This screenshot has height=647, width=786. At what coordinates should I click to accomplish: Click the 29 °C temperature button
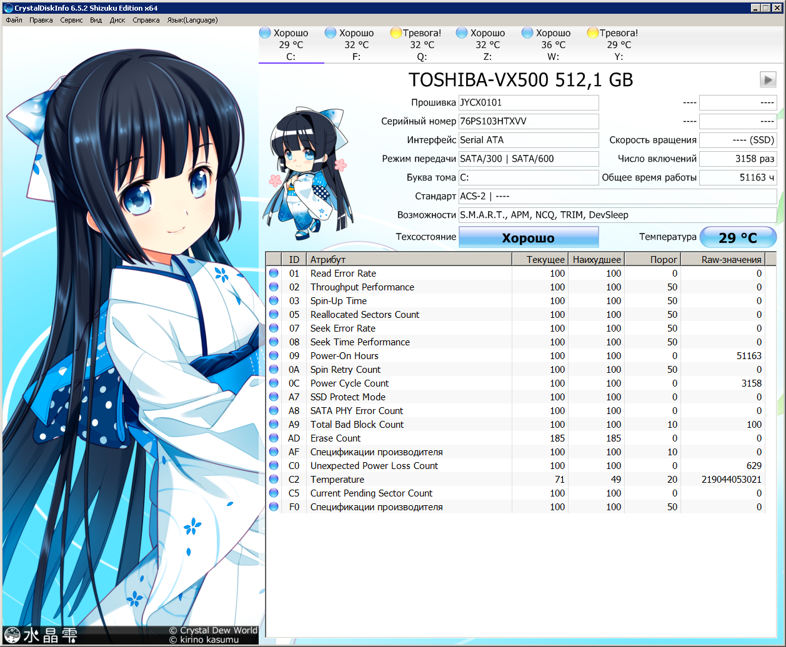738,237
